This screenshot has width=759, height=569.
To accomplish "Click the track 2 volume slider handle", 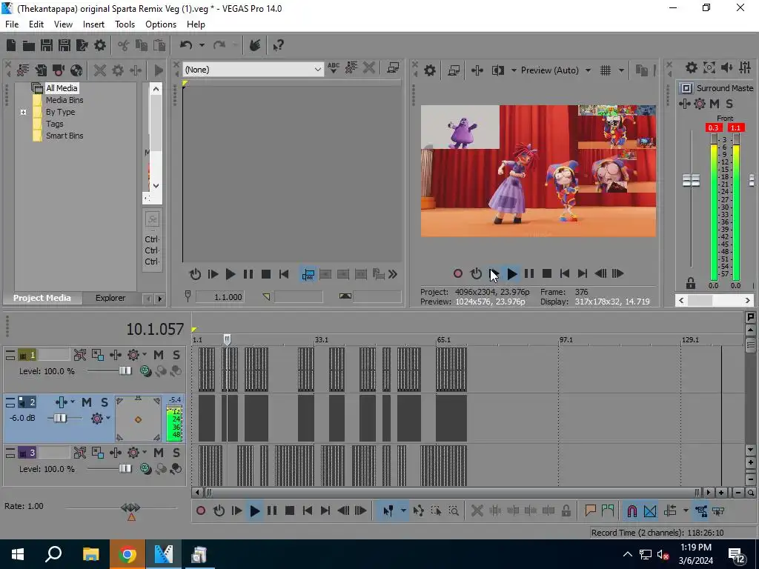I will [59, 418].
